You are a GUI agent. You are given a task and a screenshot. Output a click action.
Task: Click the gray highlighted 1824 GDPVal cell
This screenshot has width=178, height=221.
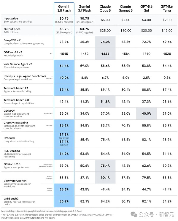(x=105, y=54)
